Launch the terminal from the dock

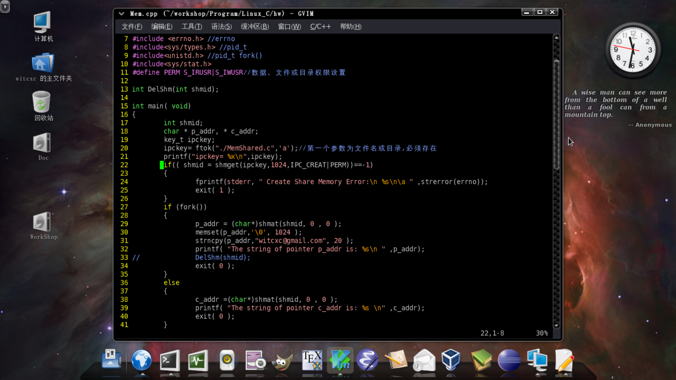point(170,361)
